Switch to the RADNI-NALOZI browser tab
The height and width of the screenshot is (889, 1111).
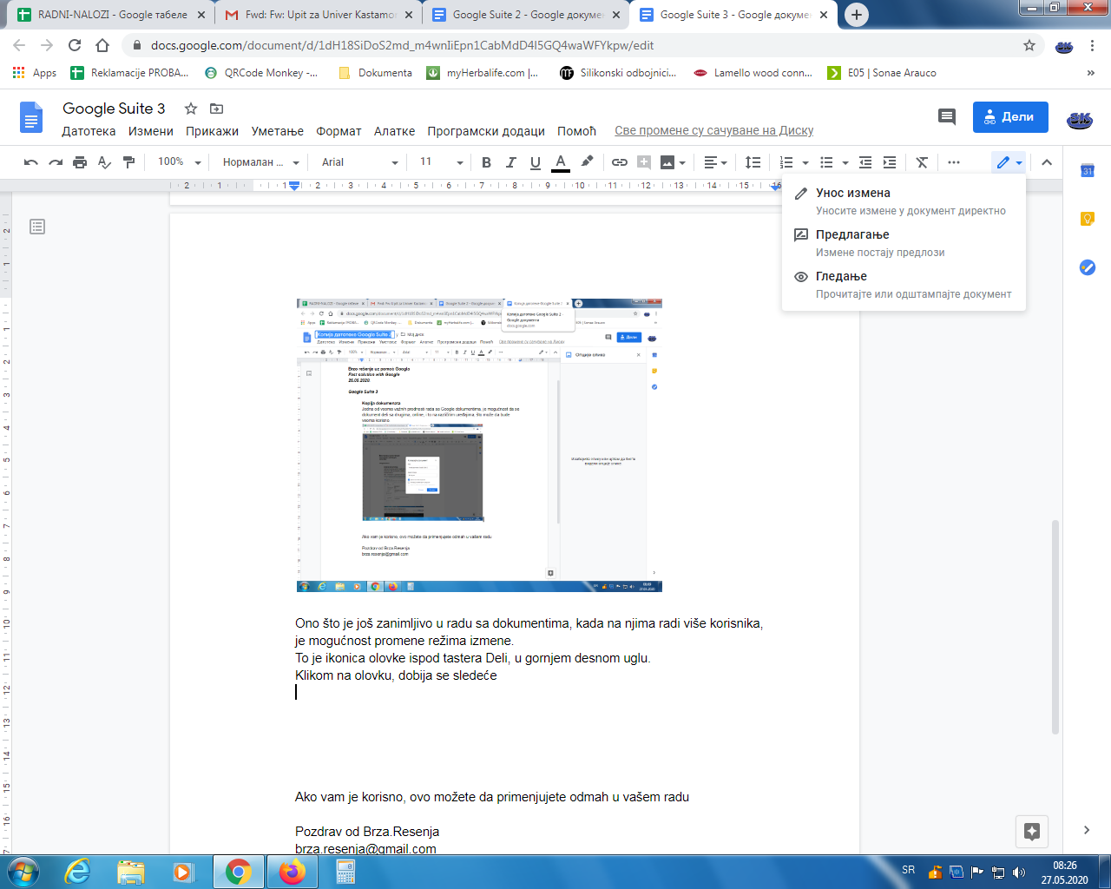pos(111,15)
